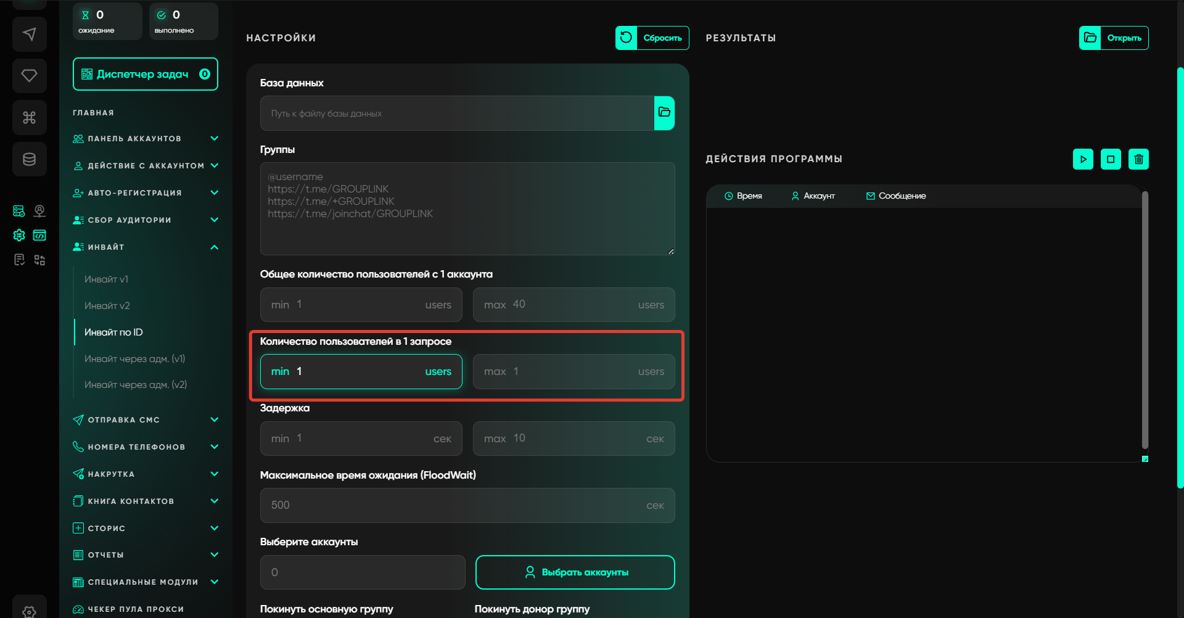
Task: Select Инвайт через адм. (v1) item
Action: point(134,359)
